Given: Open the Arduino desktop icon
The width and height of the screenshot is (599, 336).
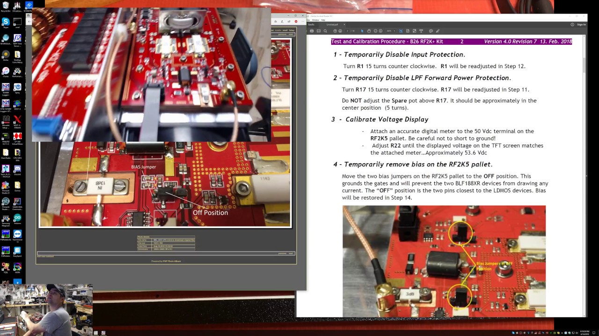Looking at the screenshot, I should click(17, 218).
